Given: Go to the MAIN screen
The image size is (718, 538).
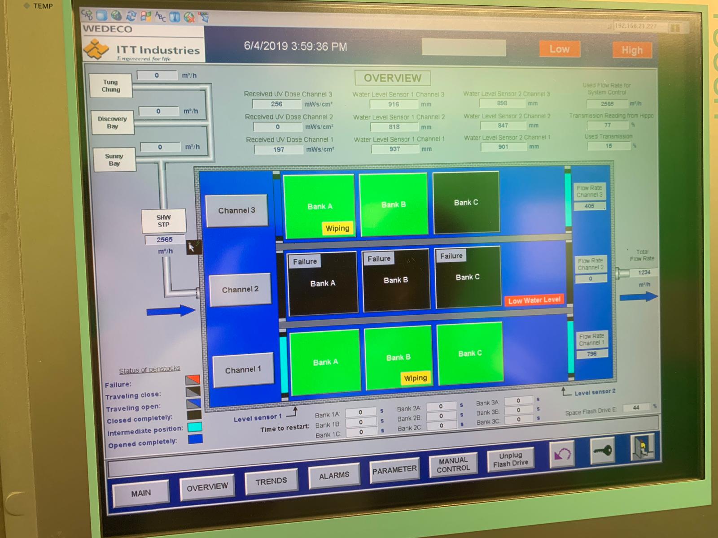Looking at the screenshot, I should (x=141, y=493).
